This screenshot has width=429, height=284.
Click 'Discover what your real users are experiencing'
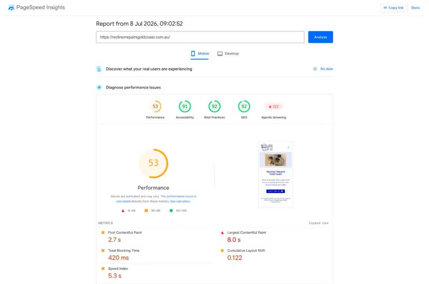(x=149, y=69)
